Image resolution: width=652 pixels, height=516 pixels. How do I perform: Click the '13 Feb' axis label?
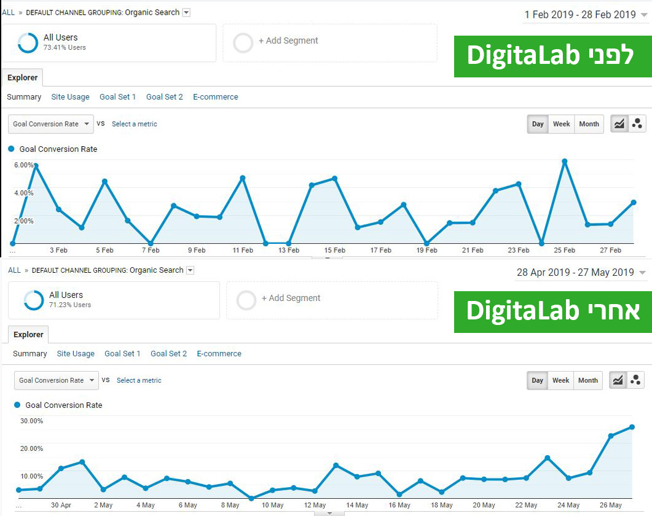click(x=289, y=250)
